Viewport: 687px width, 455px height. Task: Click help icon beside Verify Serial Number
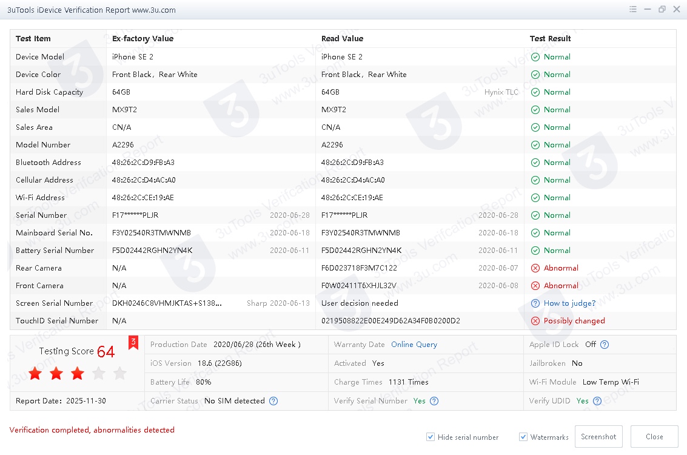(434, 401)
